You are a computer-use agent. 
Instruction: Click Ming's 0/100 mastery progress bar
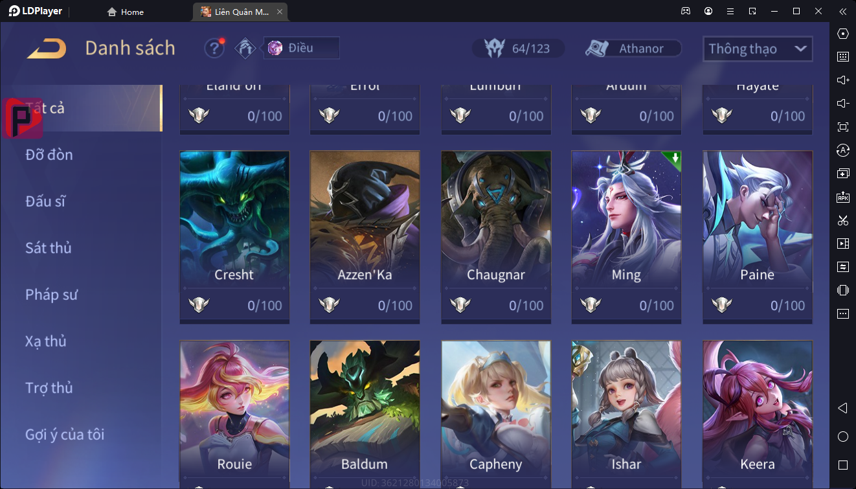(x=626, y=306)
